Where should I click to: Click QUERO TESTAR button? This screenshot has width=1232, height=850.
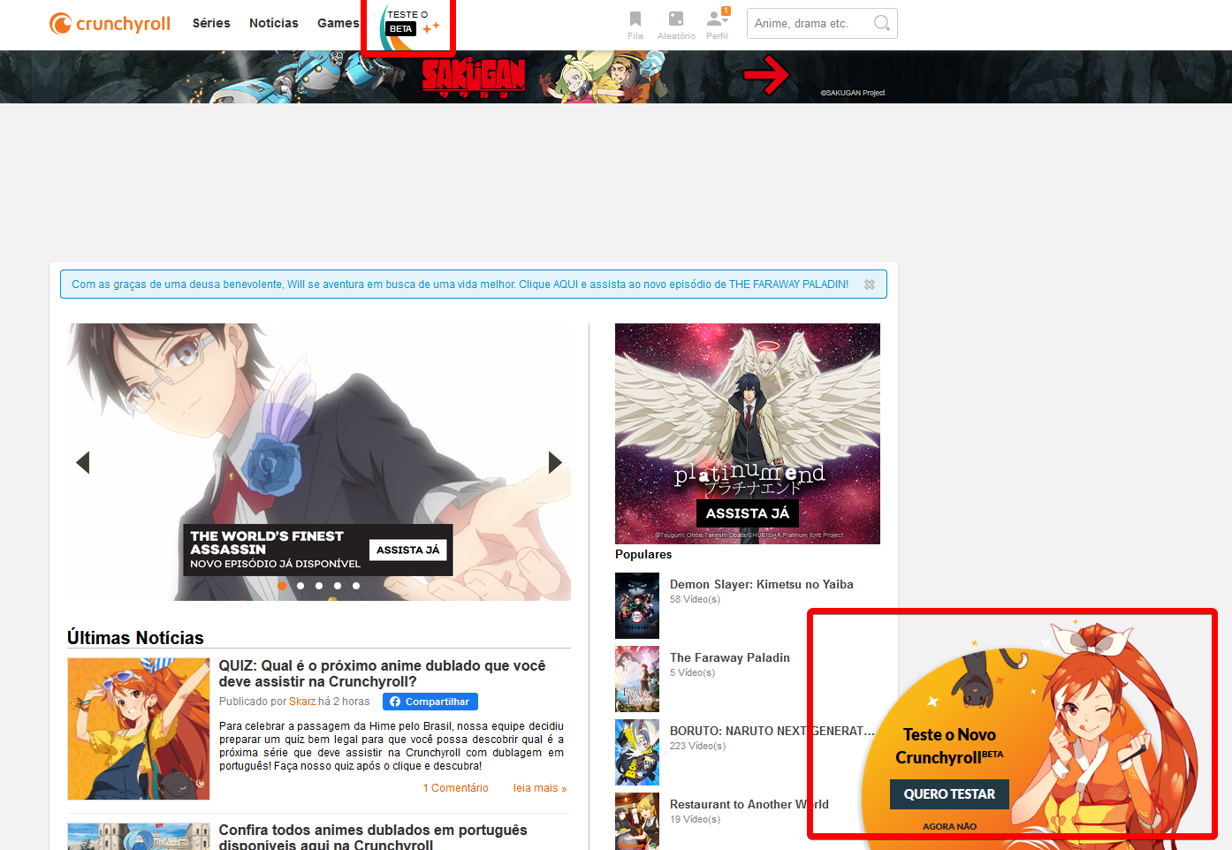pos(949,794)
